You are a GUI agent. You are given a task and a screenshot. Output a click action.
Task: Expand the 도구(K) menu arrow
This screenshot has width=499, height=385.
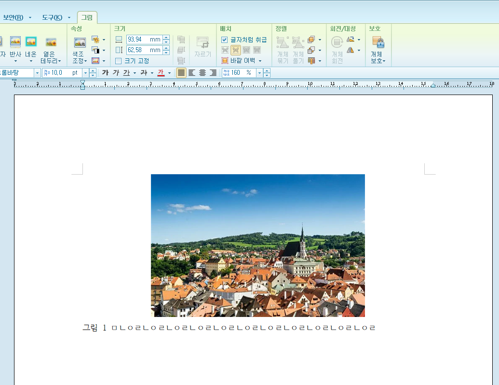point(69,17)
